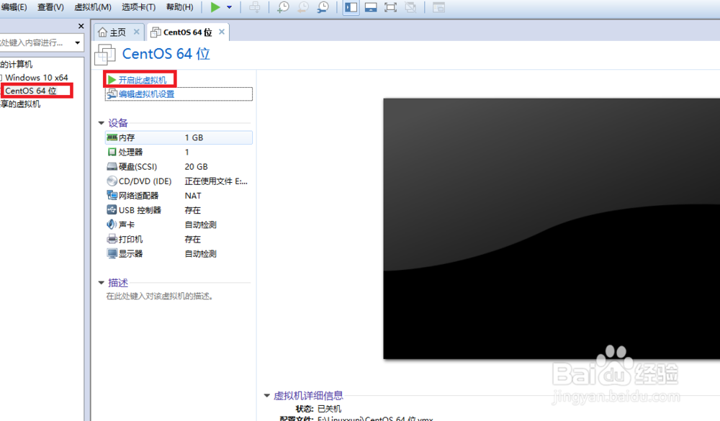The image size is (720, 421).
Task: Select the shared VMs tree item
Action: tap(21, 104)
